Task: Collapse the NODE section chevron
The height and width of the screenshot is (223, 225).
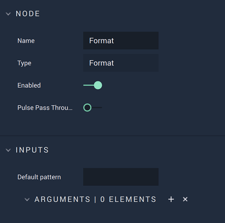Action: [x=8, y=14]
